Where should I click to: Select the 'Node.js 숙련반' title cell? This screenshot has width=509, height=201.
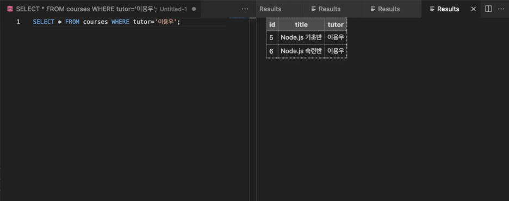point(301,51)
